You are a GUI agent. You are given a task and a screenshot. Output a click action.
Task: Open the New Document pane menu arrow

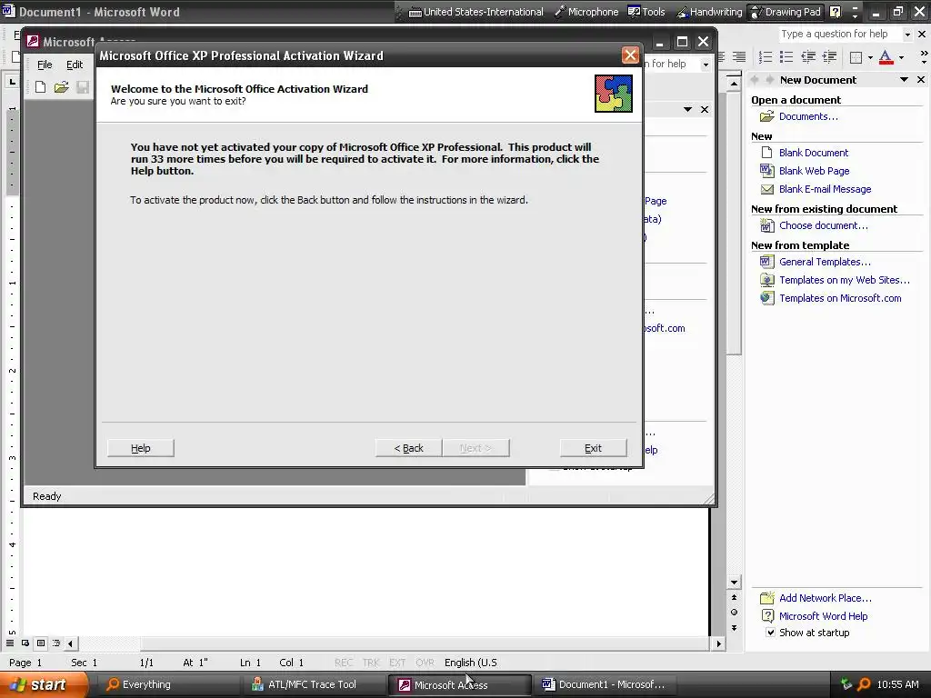[x=904, y=80]
